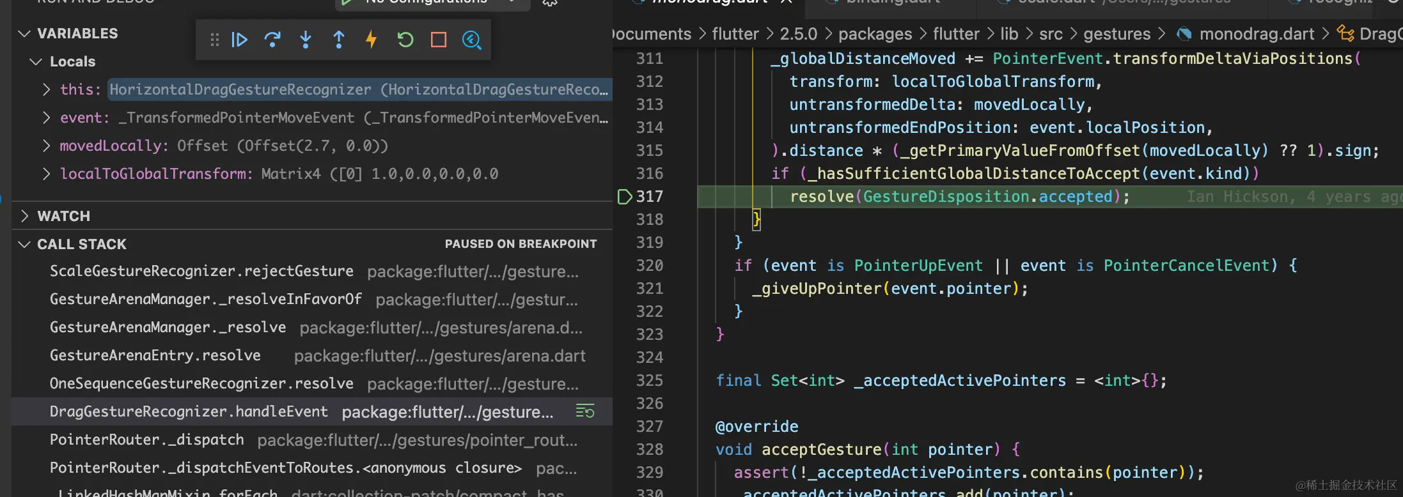Image resolution: width=1403 pixels, height=497 pixels.
Task: Select DragGestureRecognizer.handleEvent stack frame
Action: click(x=312, y=411)
